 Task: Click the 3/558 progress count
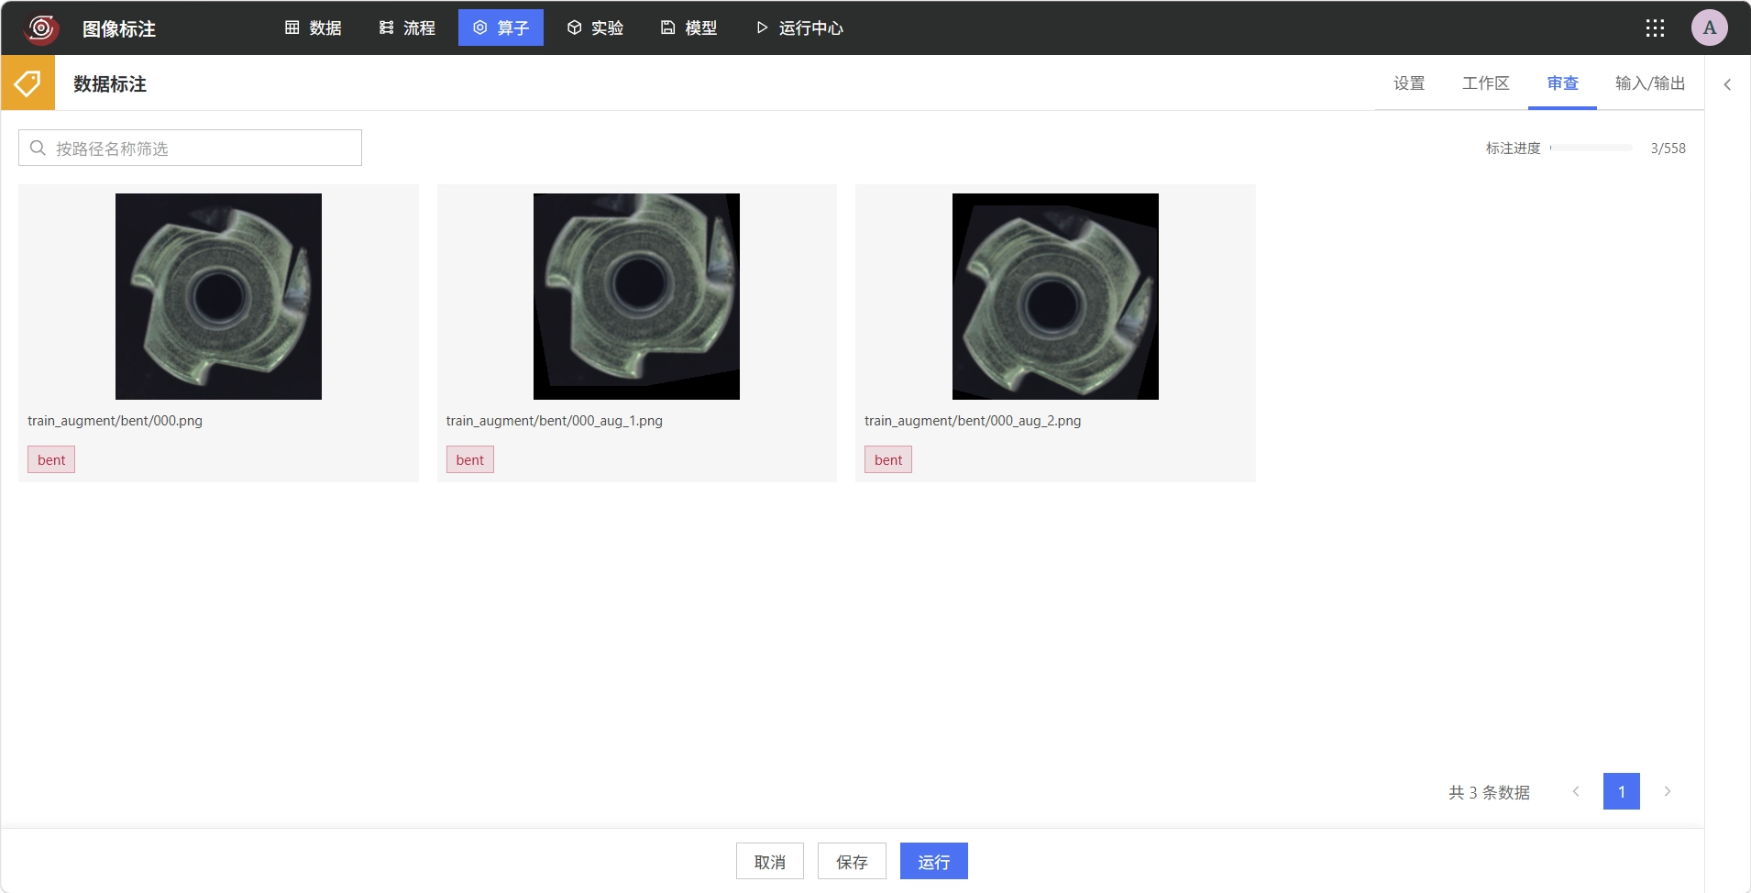[x=1668, y=148]
